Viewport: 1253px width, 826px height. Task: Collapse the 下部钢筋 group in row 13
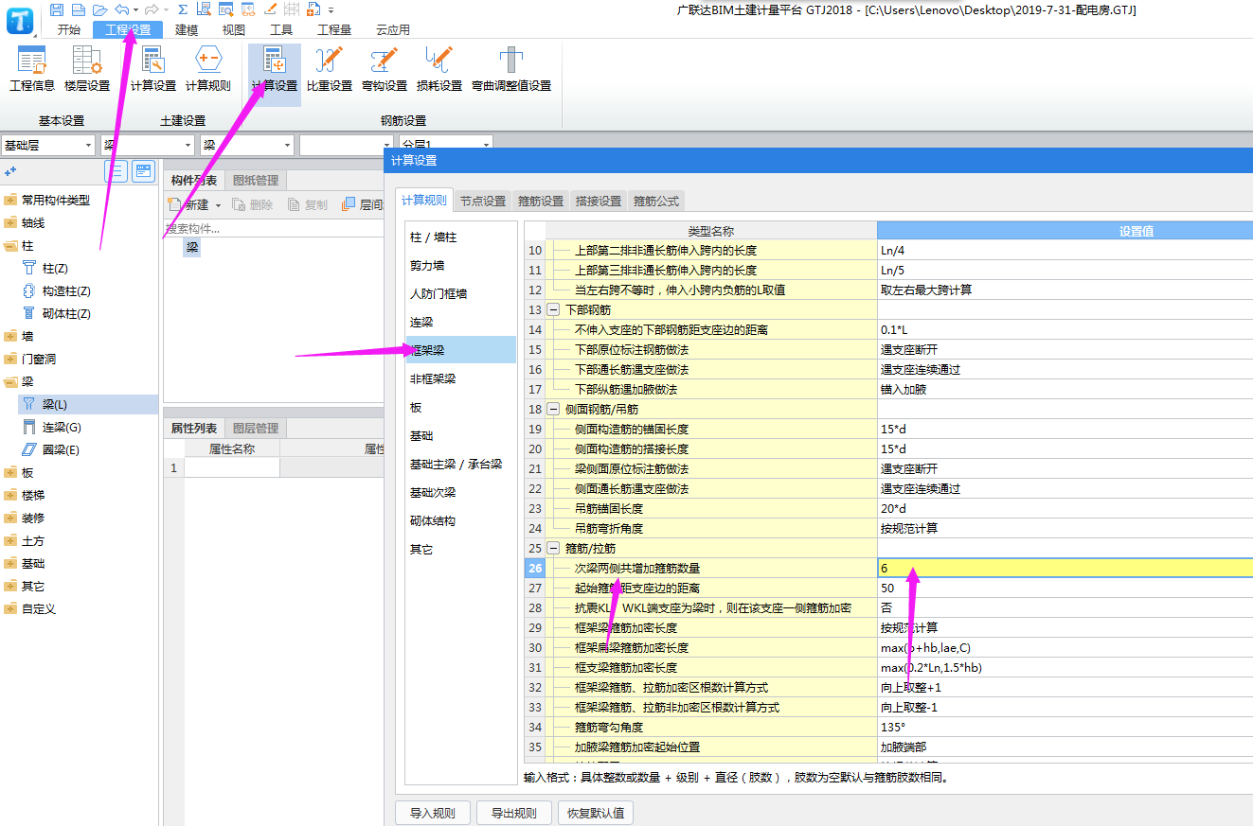[x=553, y=309]
